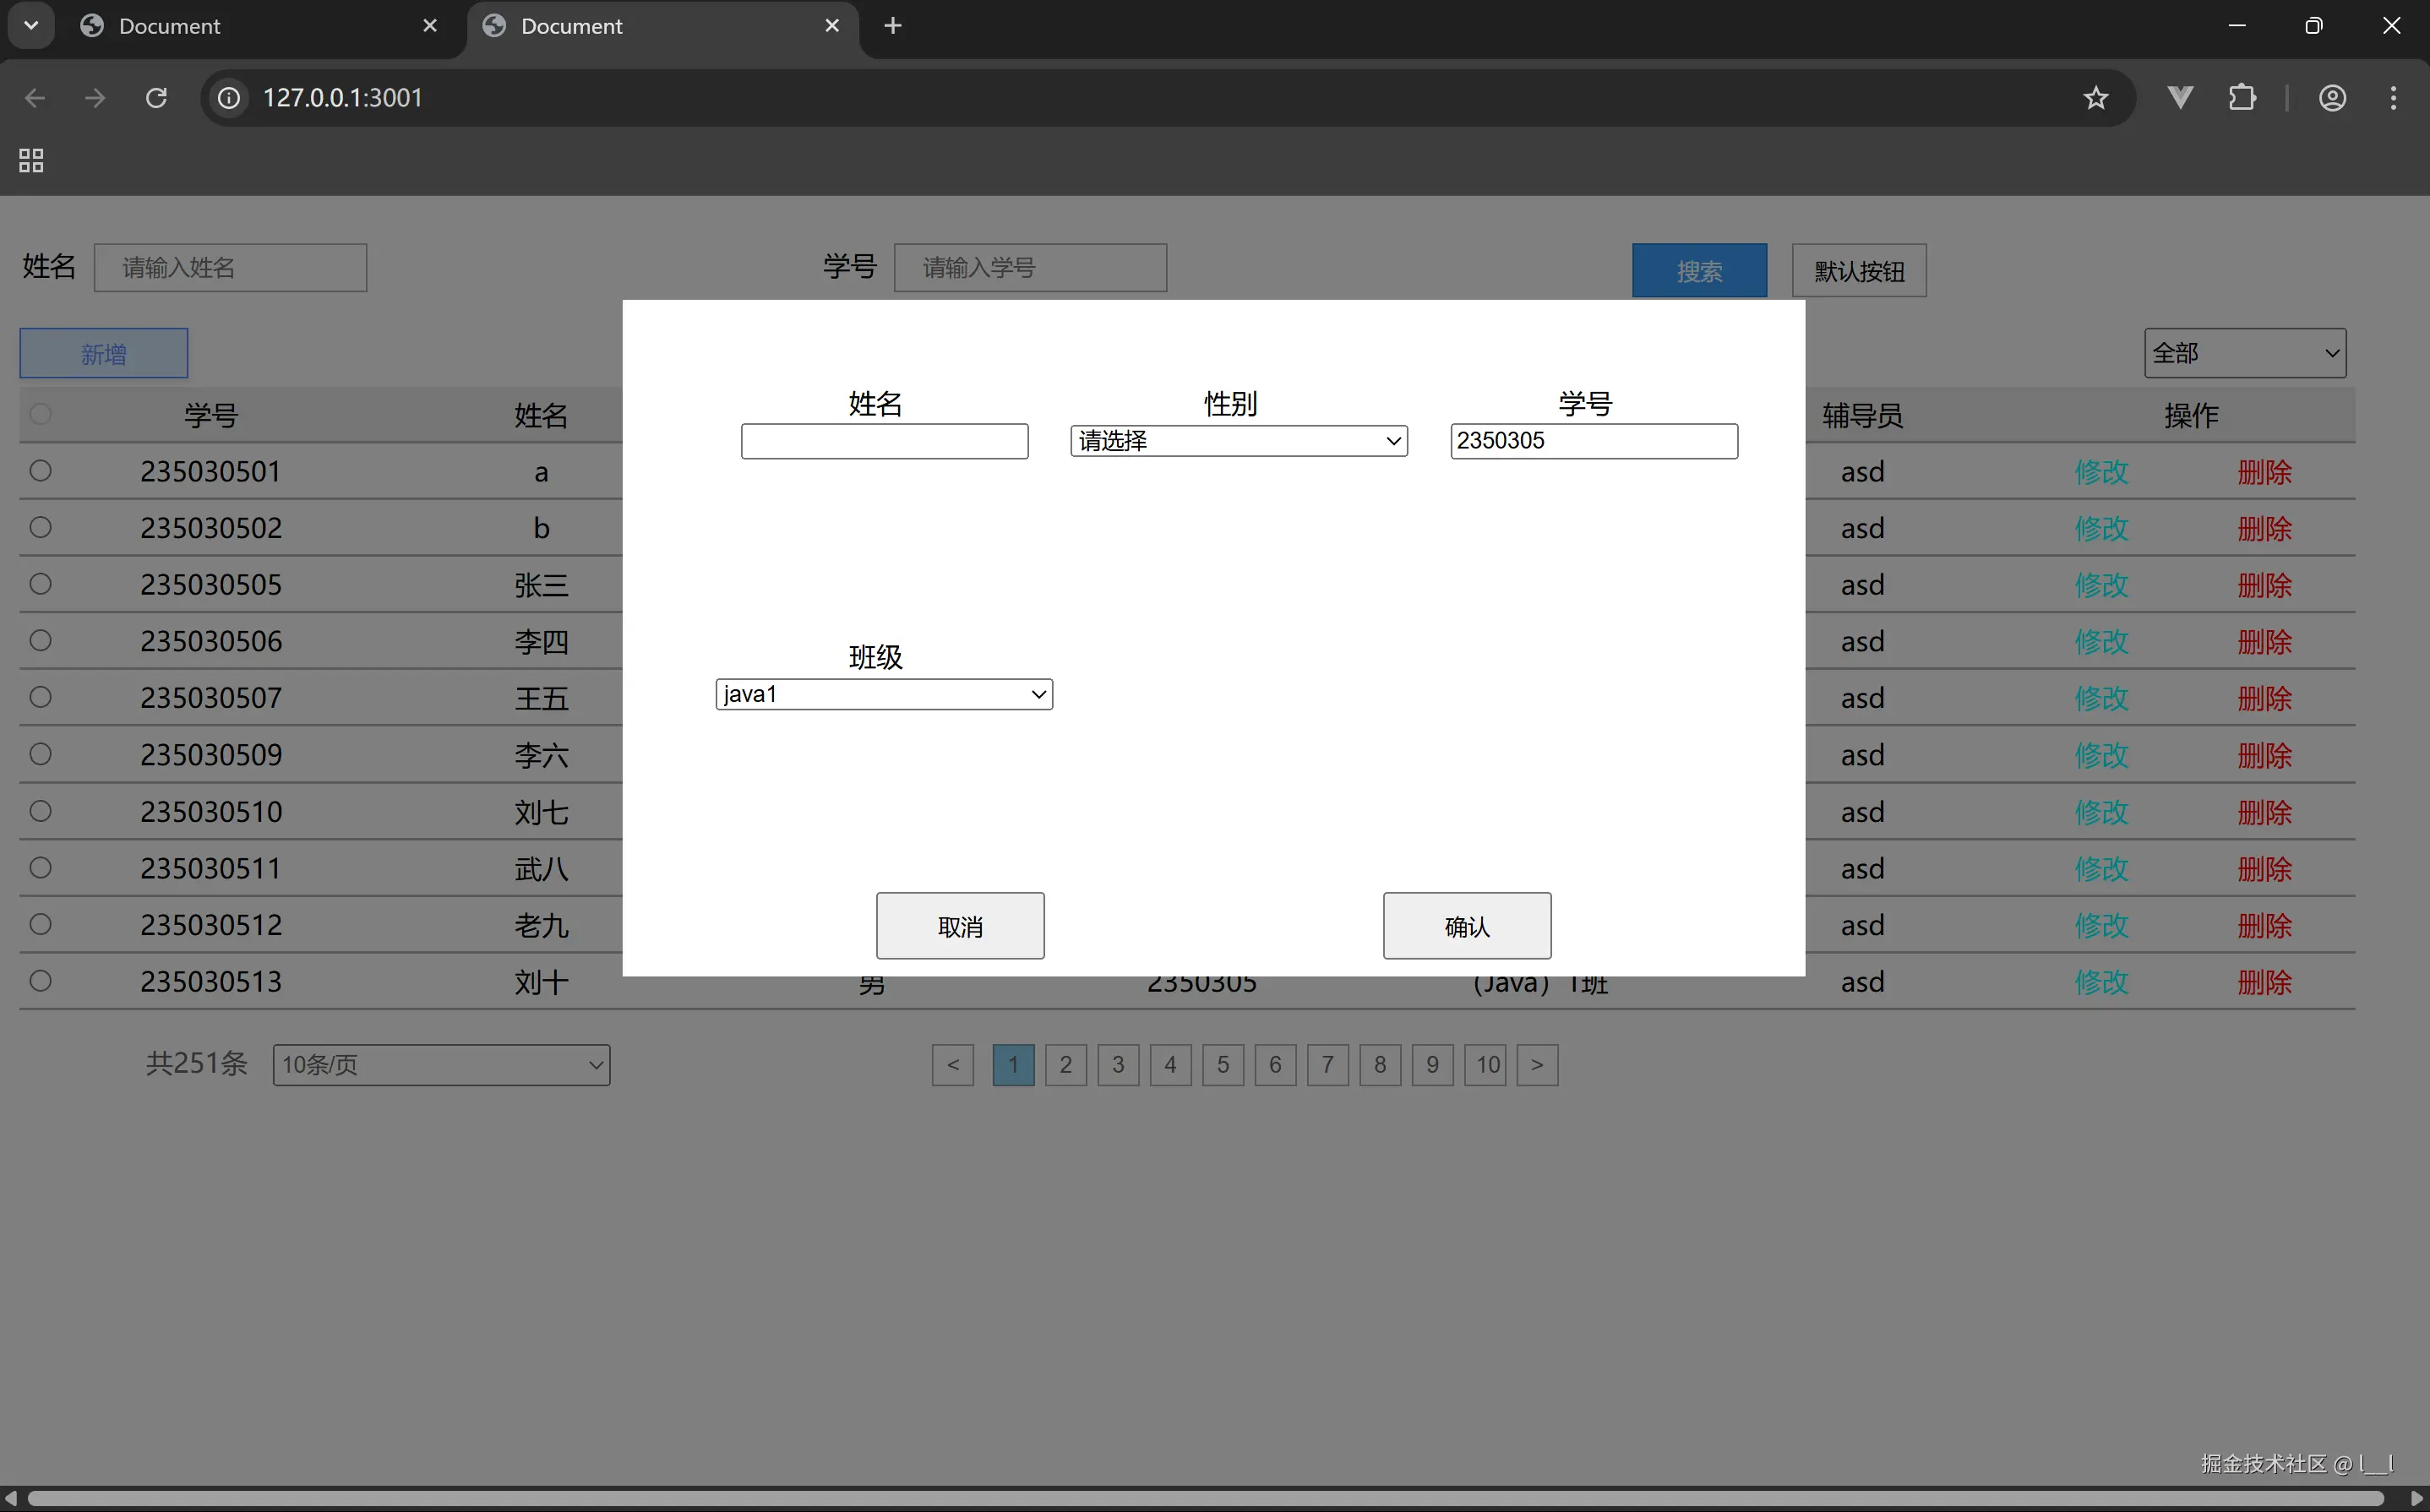Open the browser profile account icon
Image resolution: width=2430 pixels, height=1512 pixels.
coord(2333,97)
